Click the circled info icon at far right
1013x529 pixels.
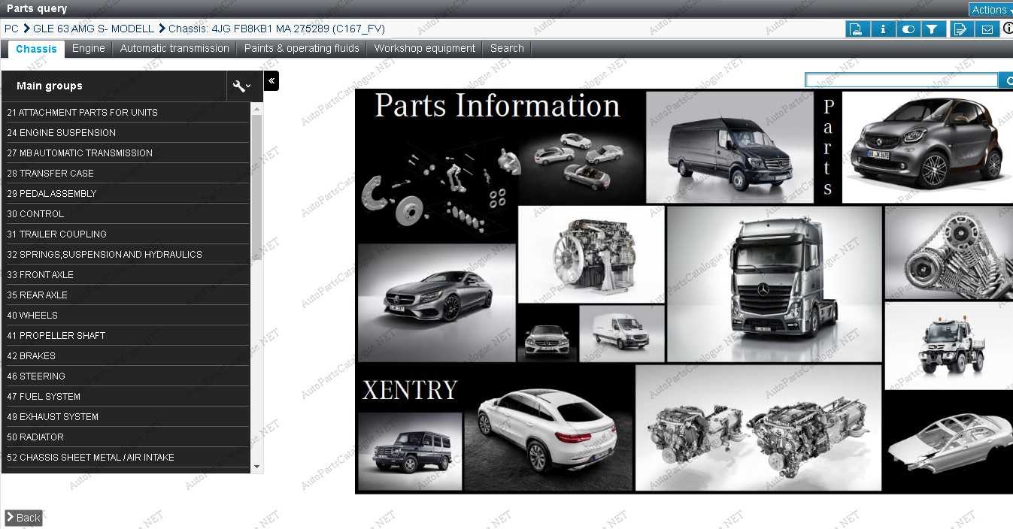1008,28
